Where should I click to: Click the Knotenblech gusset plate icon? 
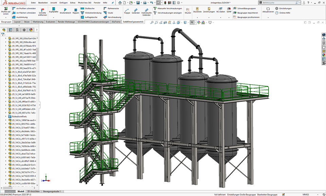point(65,10)
